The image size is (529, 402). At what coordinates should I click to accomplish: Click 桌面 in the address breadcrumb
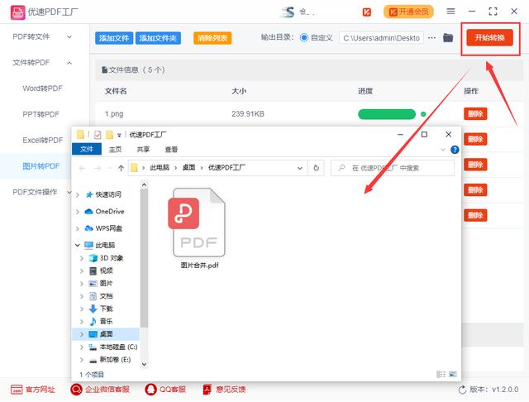coord(188,168)
